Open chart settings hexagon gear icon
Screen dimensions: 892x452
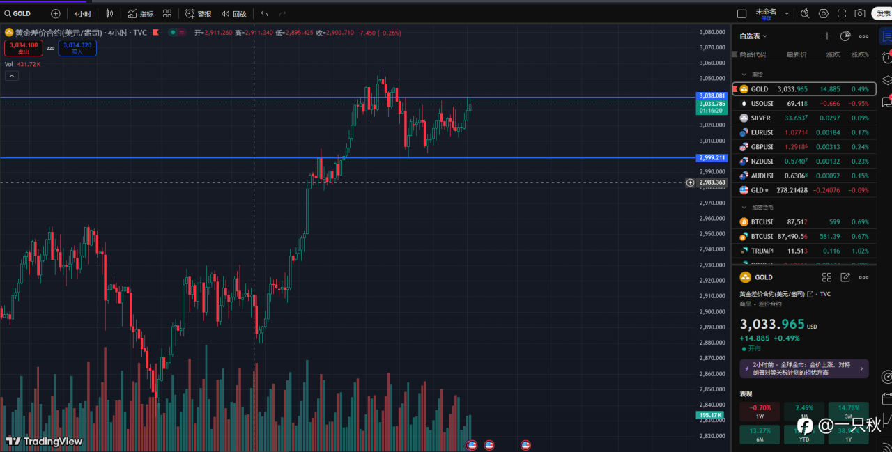click(824, 13)
